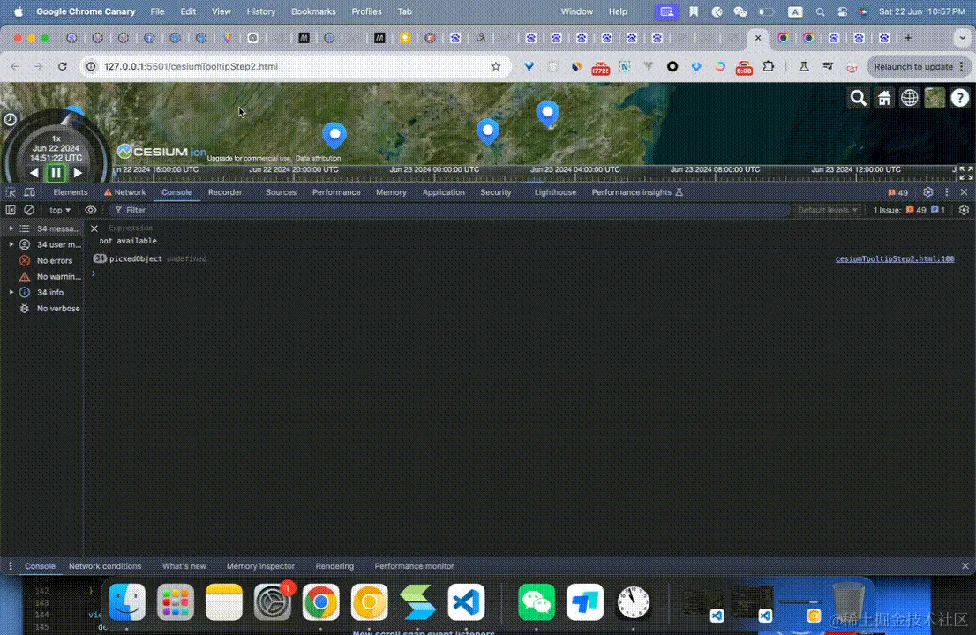Select No errors filter row
This screenshot has width=976, height=635.
[41, 260]
